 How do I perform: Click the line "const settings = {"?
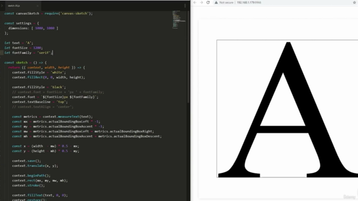(22, 23)
